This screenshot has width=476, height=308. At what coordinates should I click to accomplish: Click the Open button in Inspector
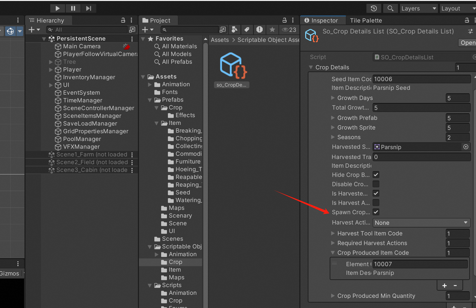[468, 43]
